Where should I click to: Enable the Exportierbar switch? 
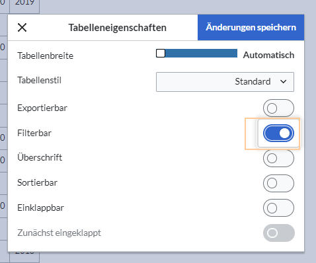pos(278,108)
